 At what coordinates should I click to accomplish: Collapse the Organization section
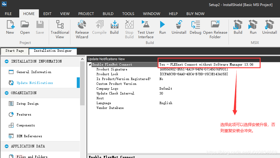pos(7,93)
